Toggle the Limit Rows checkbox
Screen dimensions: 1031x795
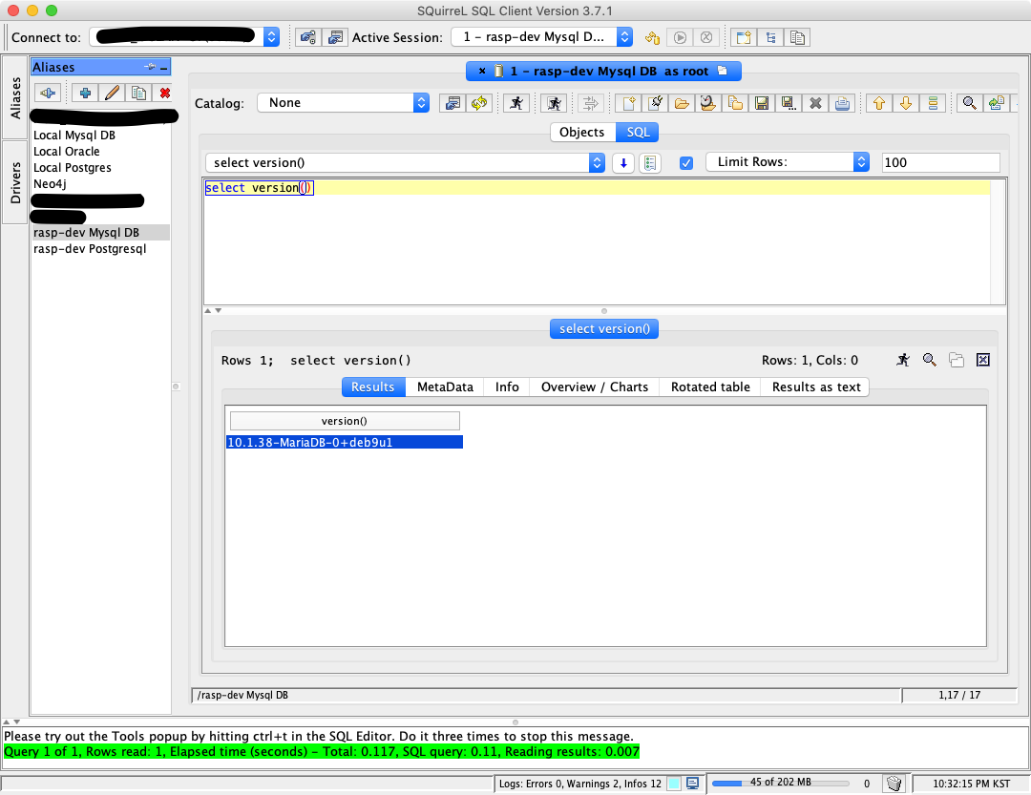[x=685, y=163]
